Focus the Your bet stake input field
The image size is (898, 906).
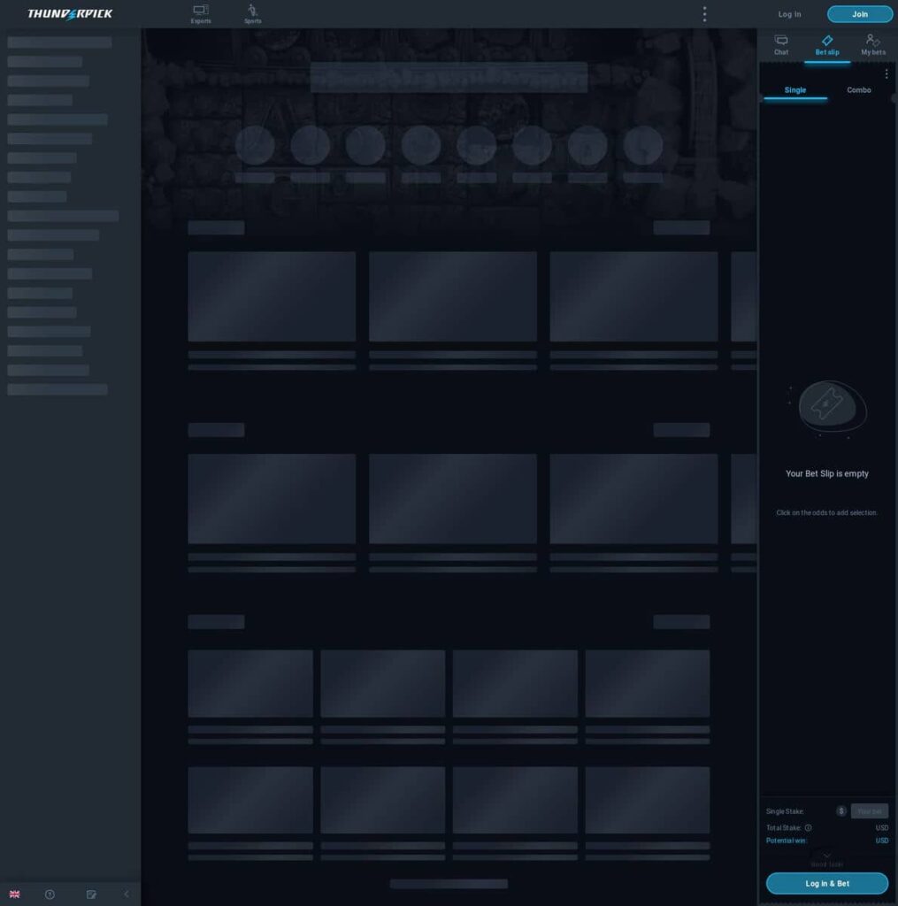tap(869, 811)
